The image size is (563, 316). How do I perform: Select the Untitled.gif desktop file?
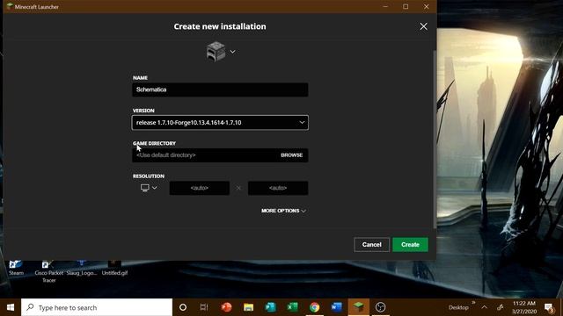(114, 268)
